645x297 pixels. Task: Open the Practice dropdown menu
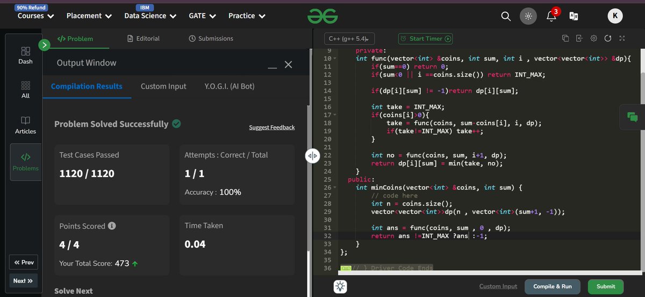pyautogui.click(x=247, y=16)
